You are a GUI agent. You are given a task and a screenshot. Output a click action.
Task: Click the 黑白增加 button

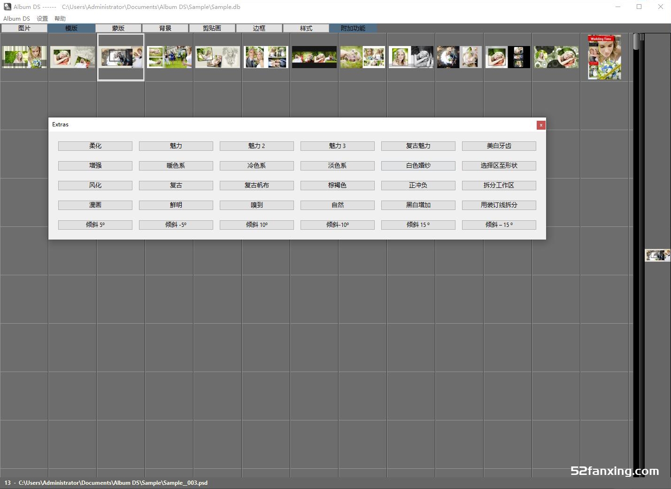click(x=418, y=205)
